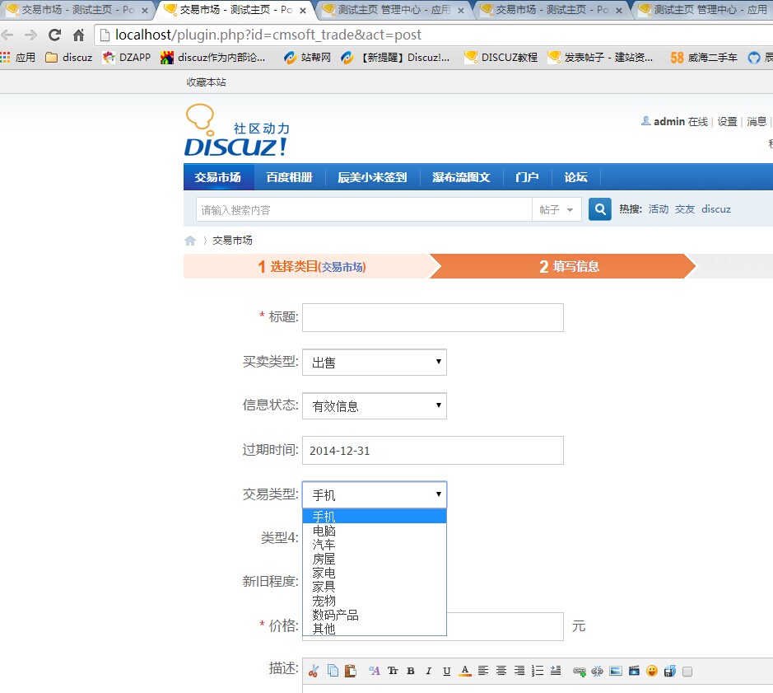Reload the page with refresh icon

[x=54, y=35]
